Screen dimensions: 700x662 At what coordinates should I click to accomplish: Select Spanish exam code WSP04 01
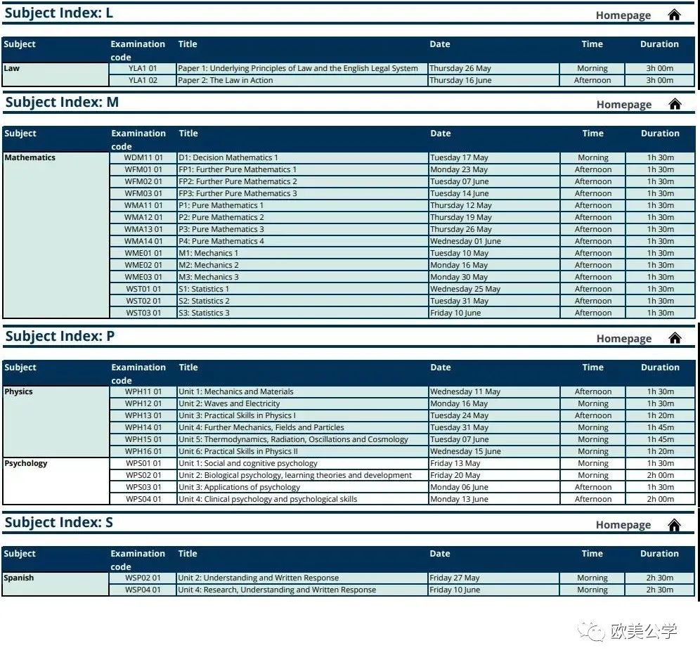click(143, 590)
